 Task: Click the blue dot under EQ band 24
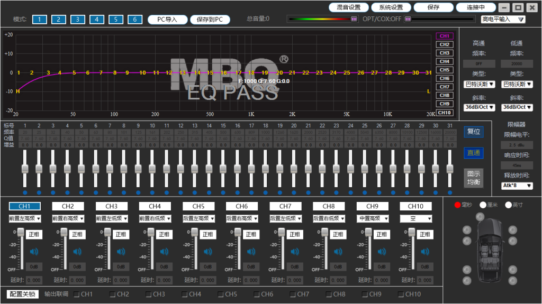[x=351, y=193]
